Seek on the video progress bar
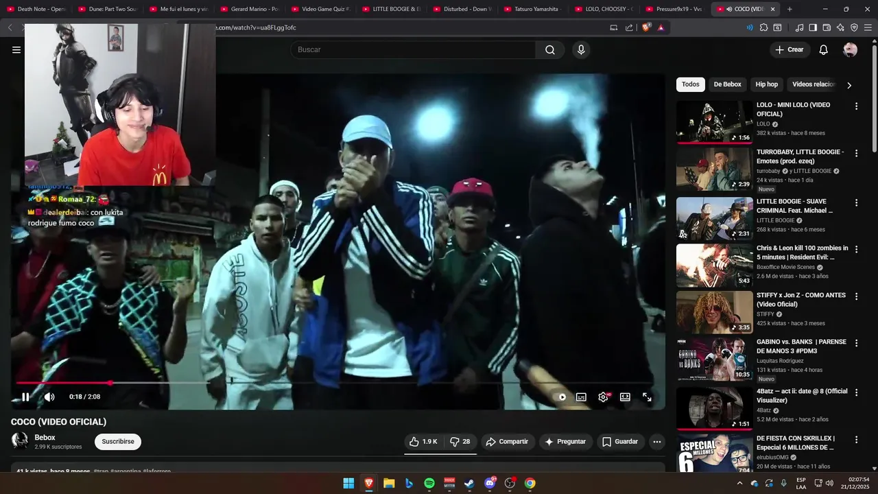This screenshot has width=878, height=494. click(334, 383)
